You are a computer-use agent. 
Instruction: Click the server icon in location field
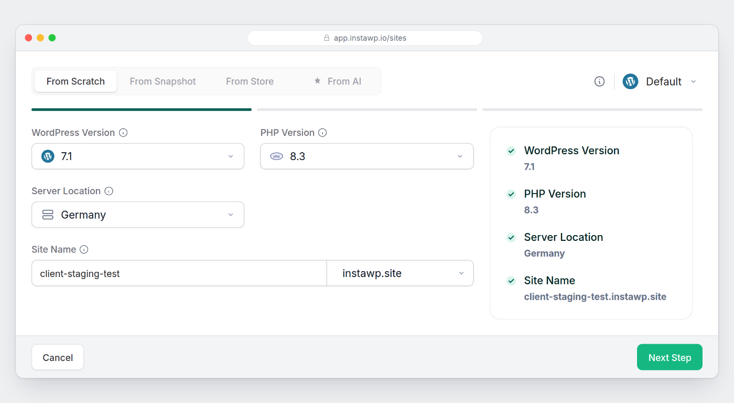(48, 215)
